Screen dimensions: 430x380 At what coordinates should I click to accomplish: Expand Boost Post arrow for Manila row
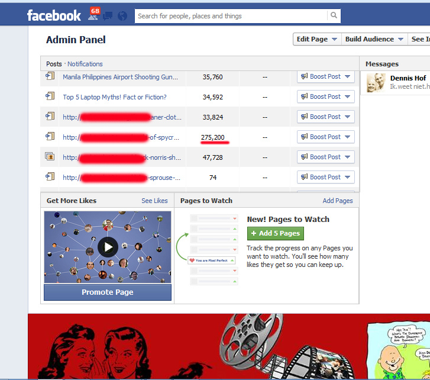(x=347, y=76)
